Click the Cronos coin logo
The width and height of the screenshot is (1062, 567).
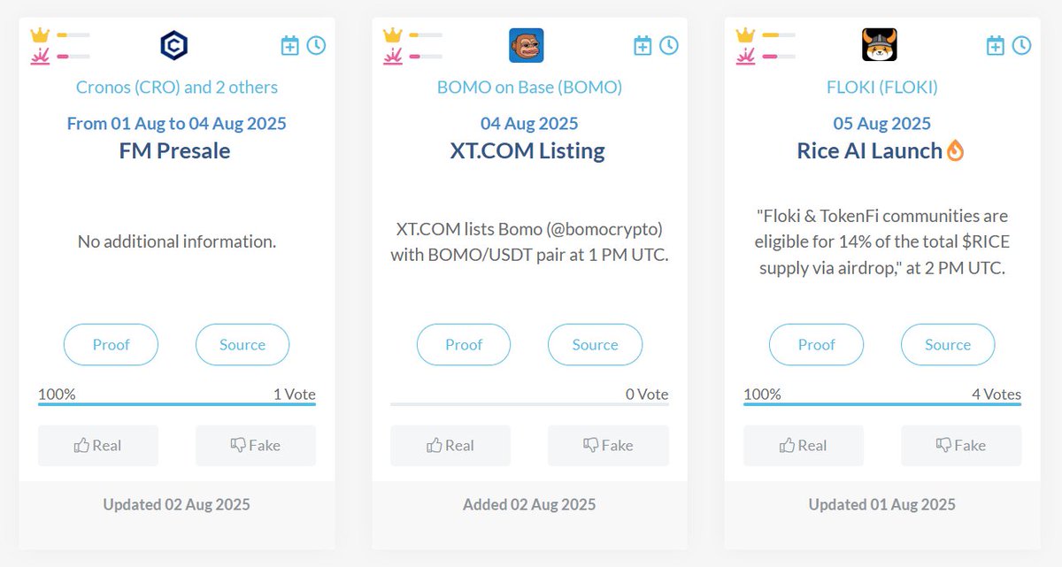pyautogui.click(x=174, y=45)
